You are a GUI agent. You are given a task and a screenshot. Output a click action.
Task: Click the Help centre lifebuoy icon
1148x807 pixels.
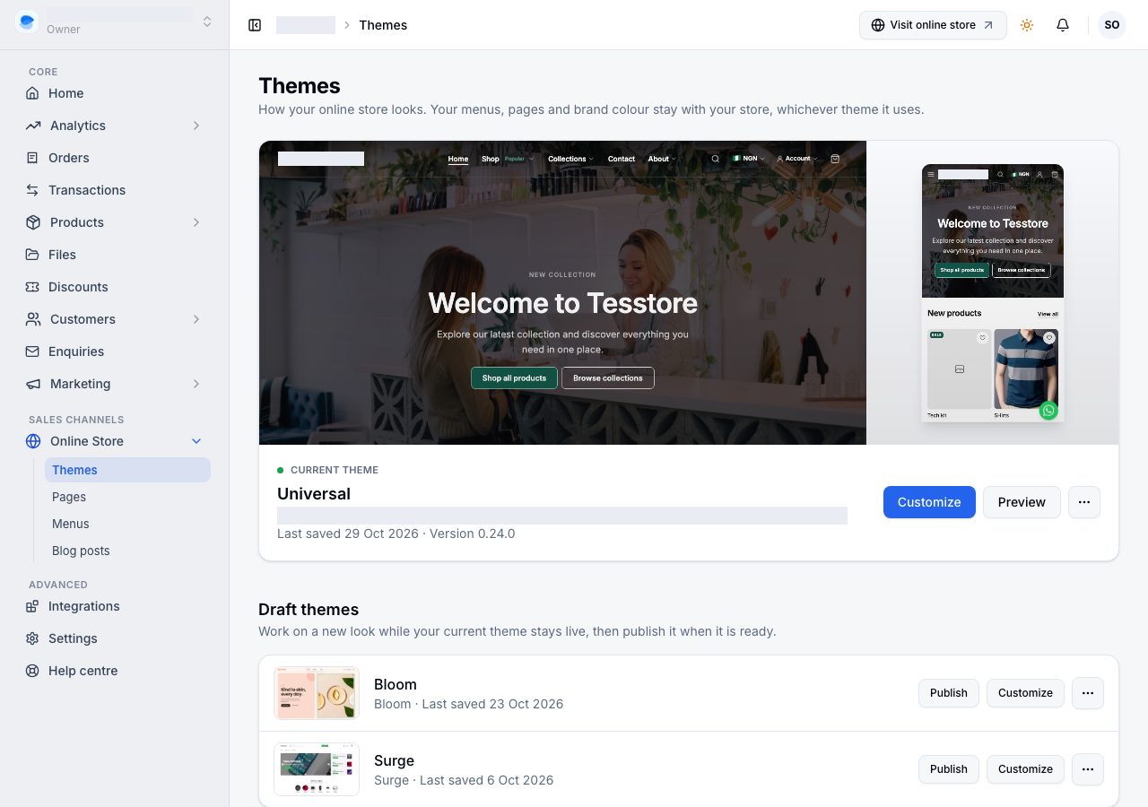click(x=32, y=671)
